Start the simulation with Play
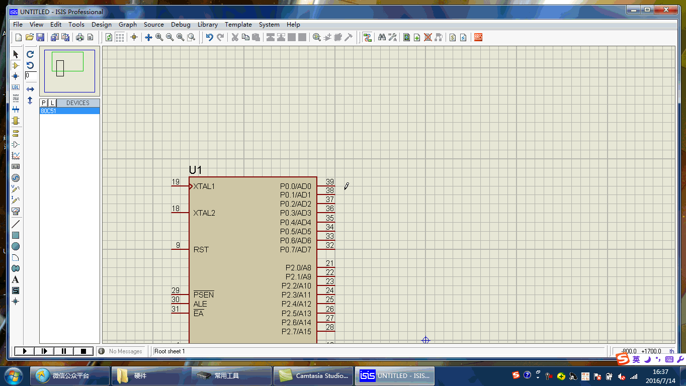Viewport: 686px width, 386px height. (x=24, y=351)
